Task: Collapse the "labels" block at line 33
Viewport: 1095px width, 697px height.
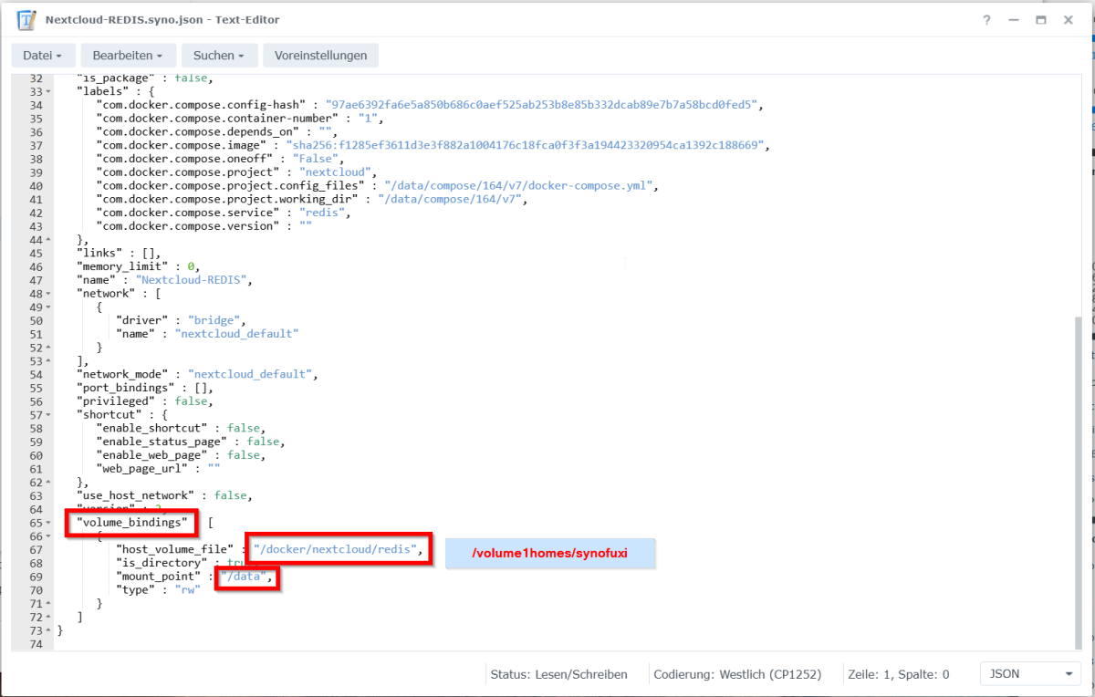Action: (47, 92)
